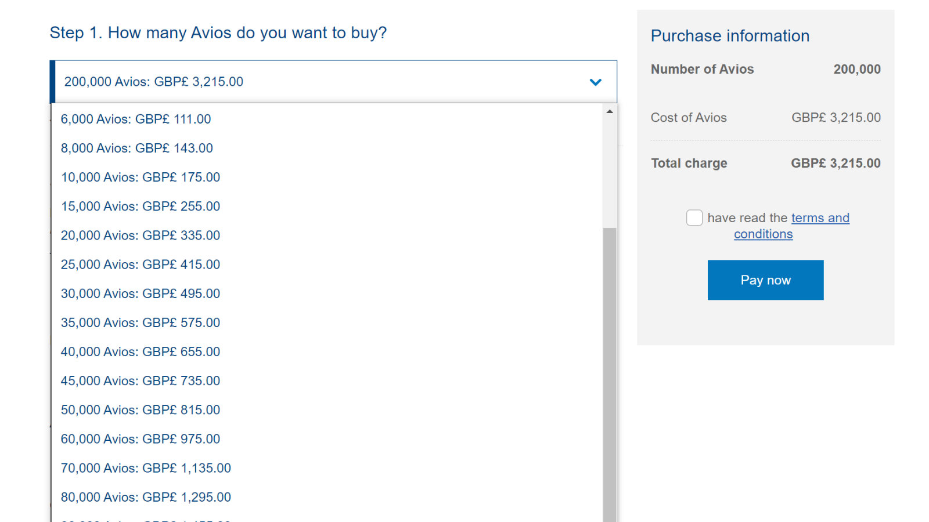Viewport: 929px width, 522px height.
Task: Click the dropdown chevron arrow icon
Action: click(x=595, y=82)
